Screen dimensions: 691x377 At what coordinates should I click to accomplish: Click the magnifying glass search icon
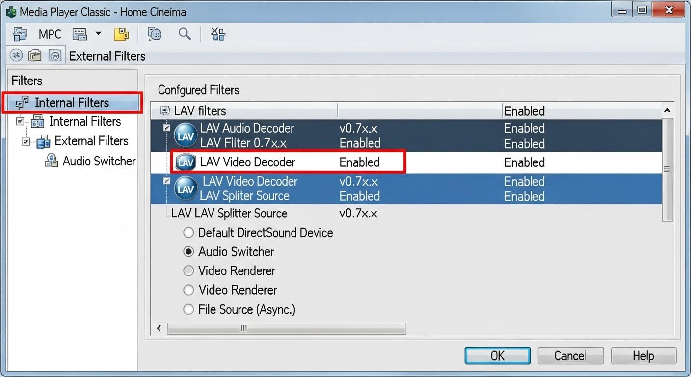click(185, 34)
